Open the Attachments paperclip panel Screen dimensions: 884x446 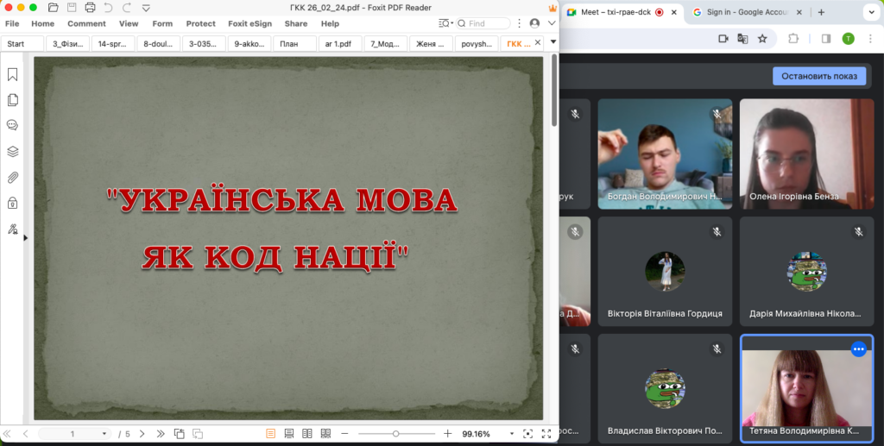pos(13,178)
